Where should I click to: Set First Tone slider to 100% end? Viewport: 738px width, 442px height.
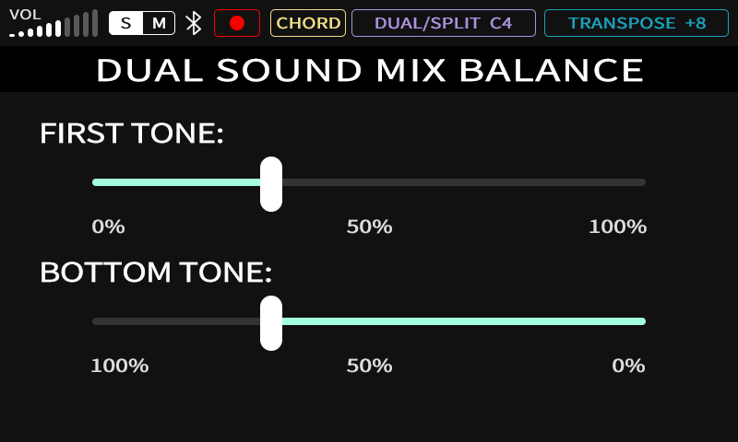644,182
